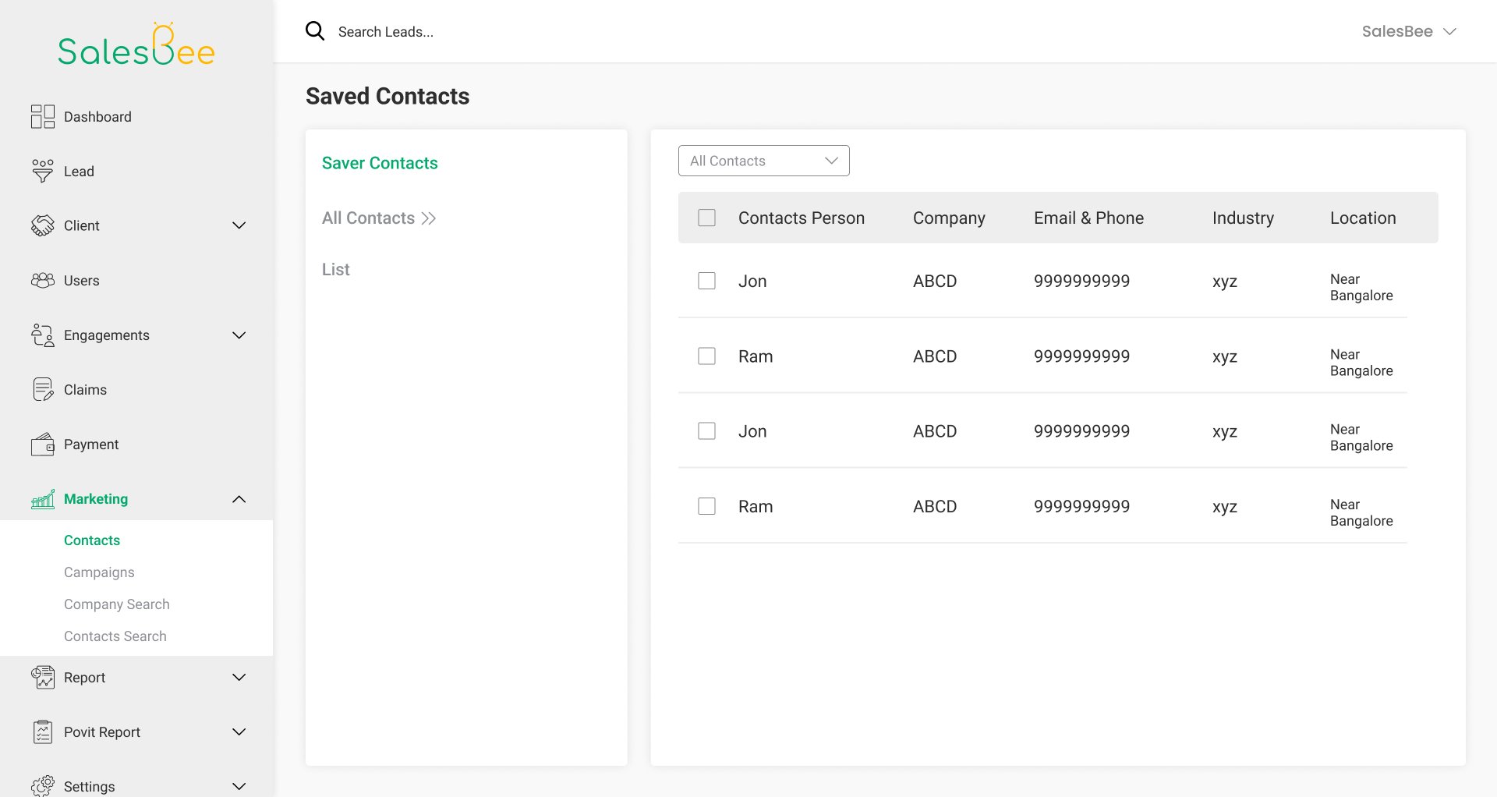
Task: Click the Users group icon
Action: click(43, 280)
